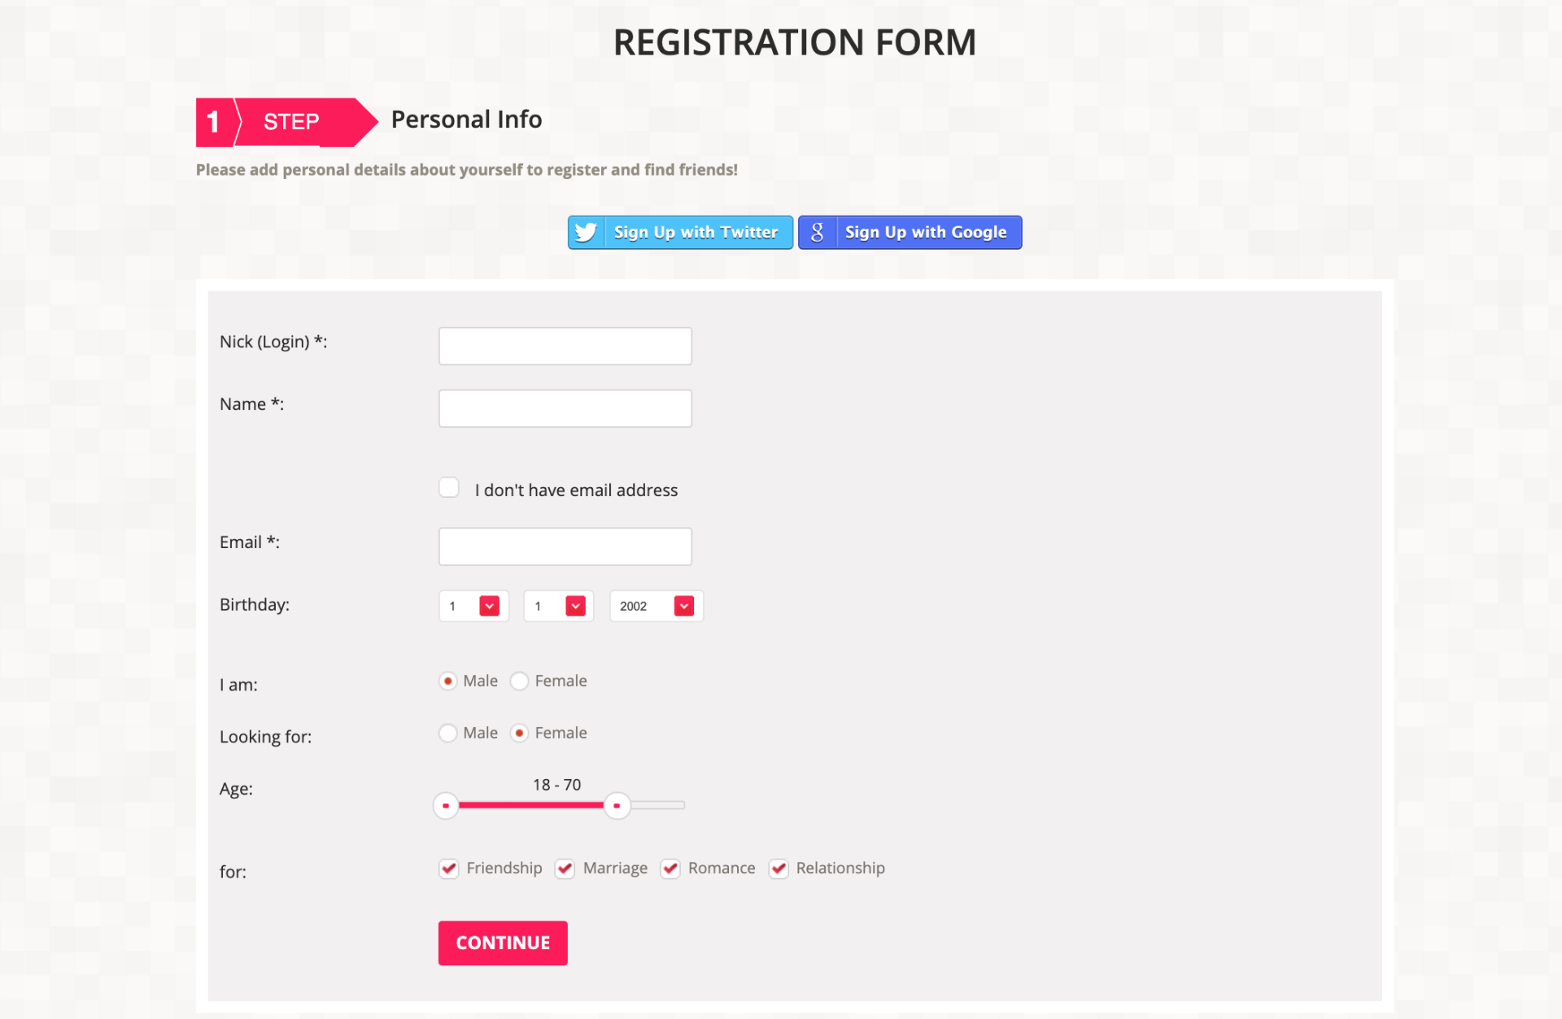Click the pink chevron on the day dropdown
Viewport: 1562px width, 1019px height.
tap(489, 605)
